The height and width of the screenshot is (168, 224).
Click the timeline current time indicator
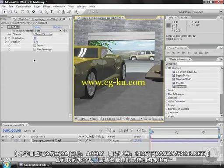(151, 132)
